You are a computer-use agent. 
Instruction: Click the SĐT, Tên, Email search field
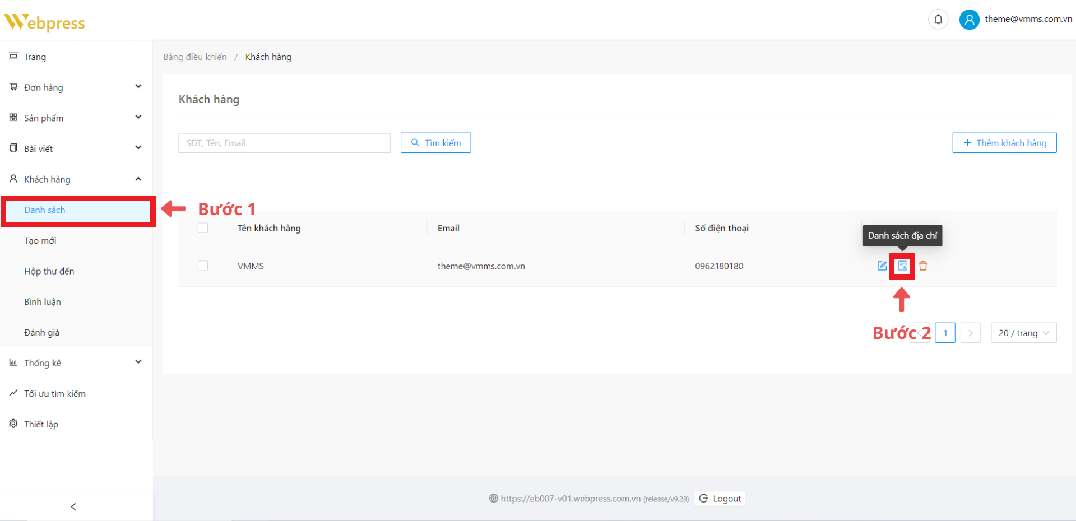click(x=284, y=143)
